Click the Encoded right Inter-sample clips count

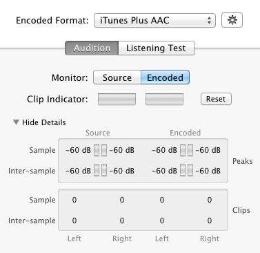click(210, 221)
